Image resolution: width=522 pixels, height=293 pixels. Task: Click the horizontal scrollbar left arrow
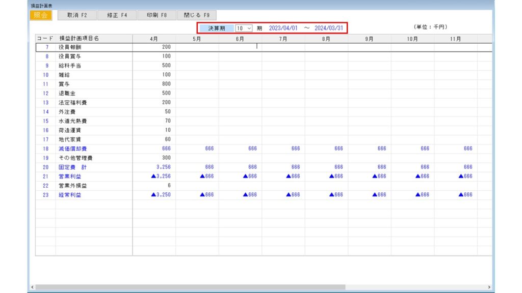click(x=32, y=287)
